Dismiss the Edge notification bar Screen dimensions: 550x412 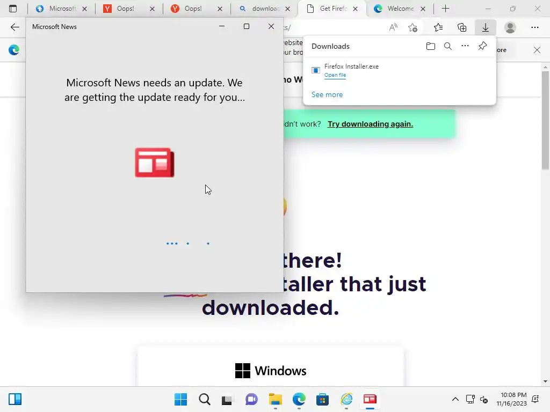[537, 50]
